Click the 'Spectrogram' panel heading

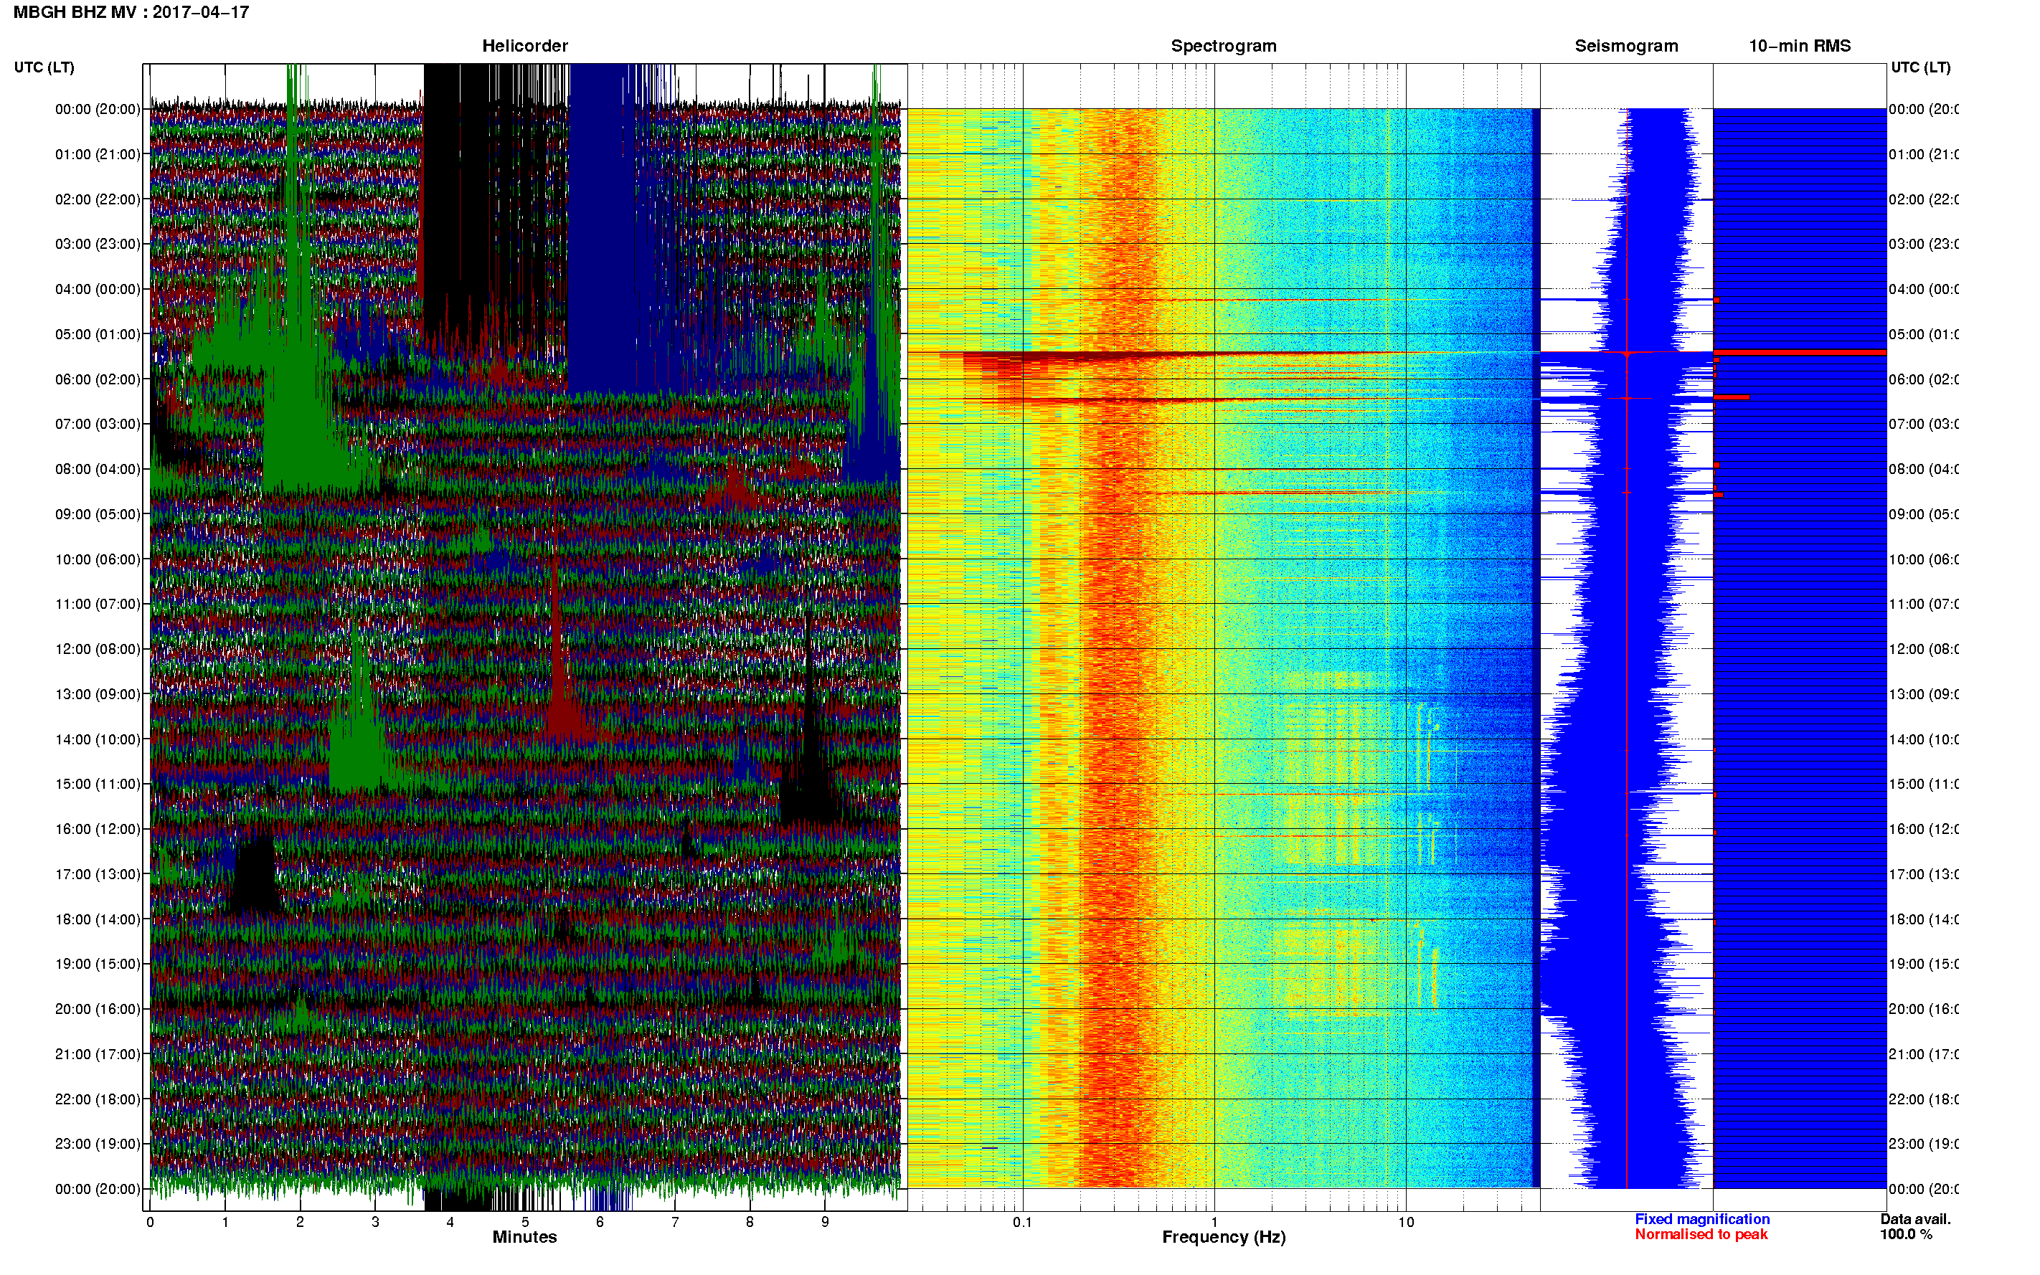pos(1224,46)
